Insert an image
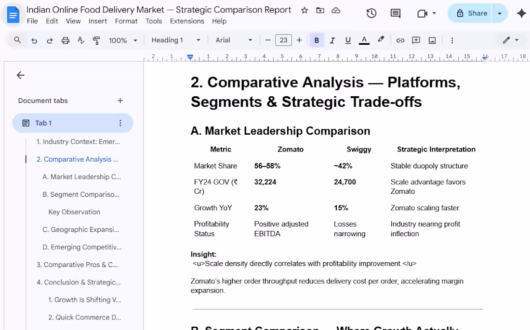This screenshot has width=530, height=330. [x=432, y=40]
